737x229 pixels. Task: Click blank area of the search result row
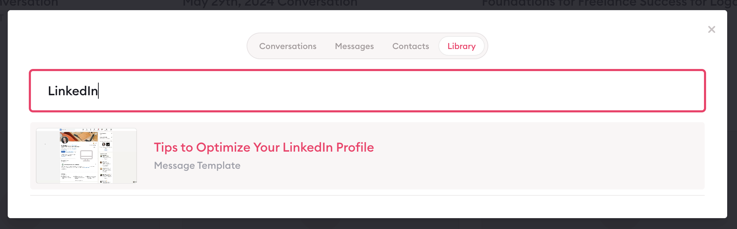pyautogui.click(x=527, y=156)
